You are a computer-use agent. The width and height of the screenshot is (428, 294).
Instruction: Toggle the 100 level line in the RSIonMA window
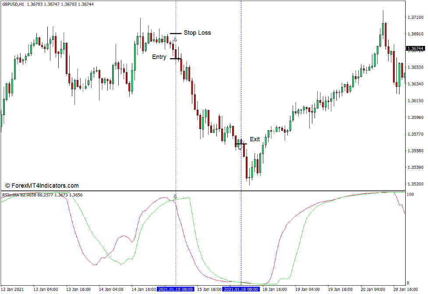click(x=307, y=192)
